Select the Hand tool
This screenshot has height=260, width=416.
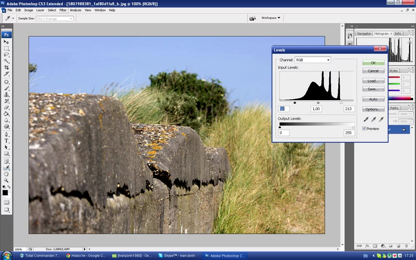point(7,174)
